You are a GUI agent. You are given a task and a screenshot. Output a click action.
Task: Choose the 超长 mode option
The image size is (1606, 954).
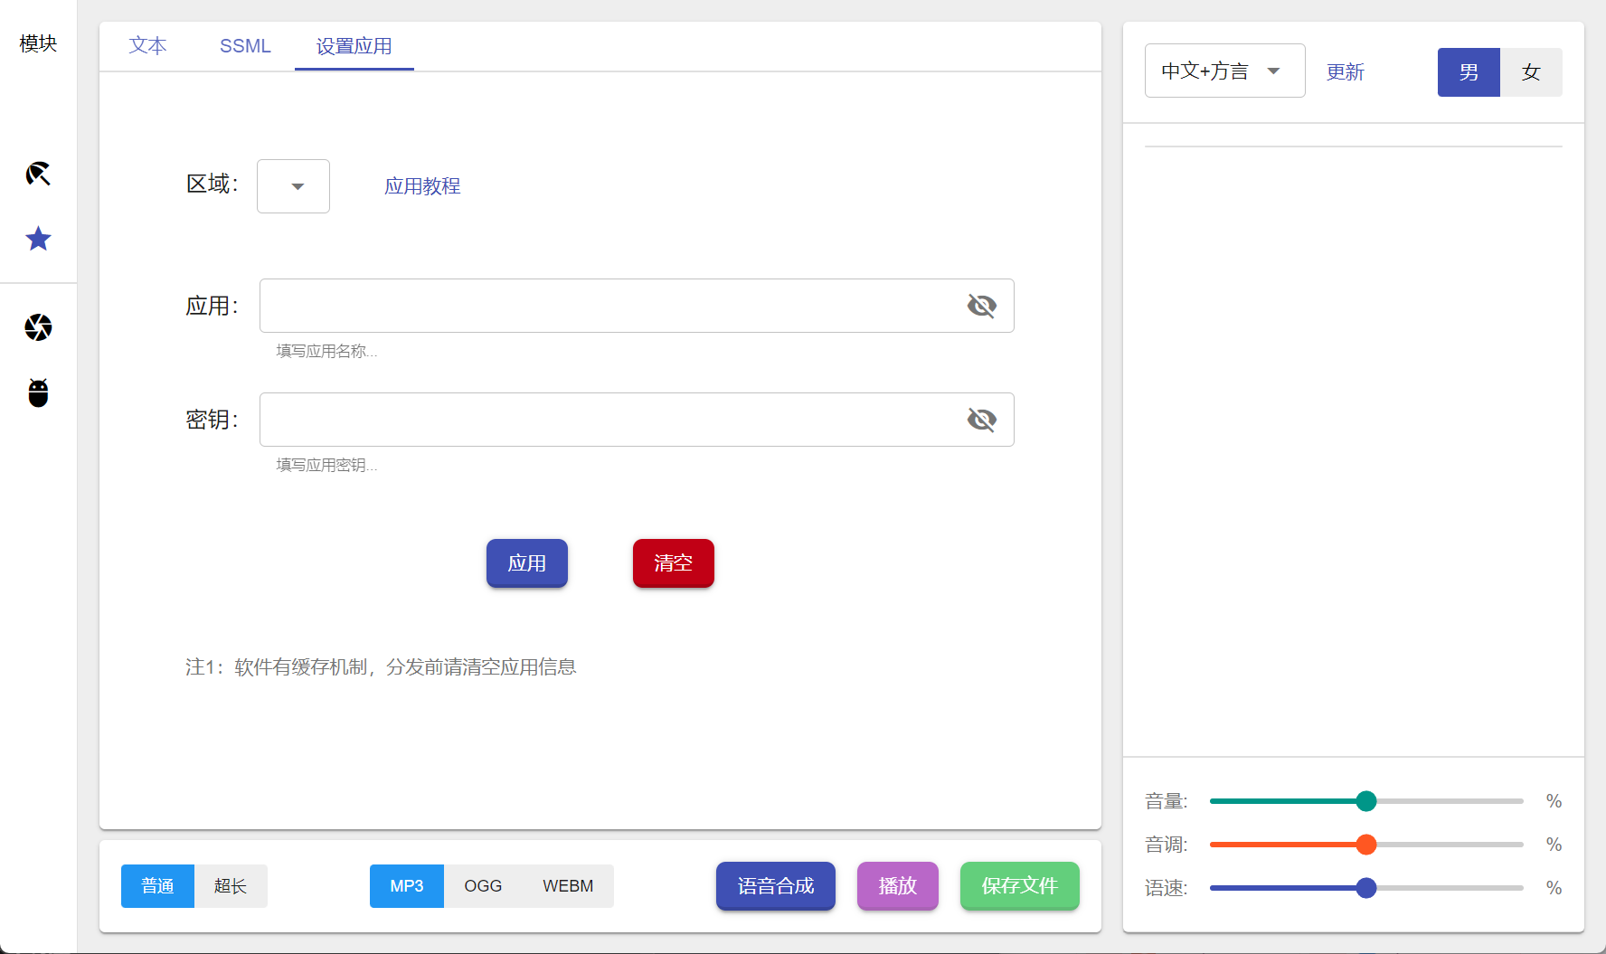(x=231, y=886)
